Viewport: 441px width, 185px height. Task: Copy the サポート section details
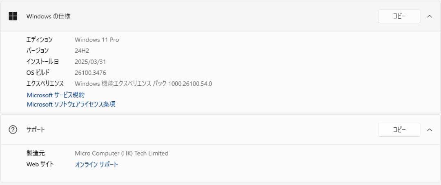(x=399, y=130)
